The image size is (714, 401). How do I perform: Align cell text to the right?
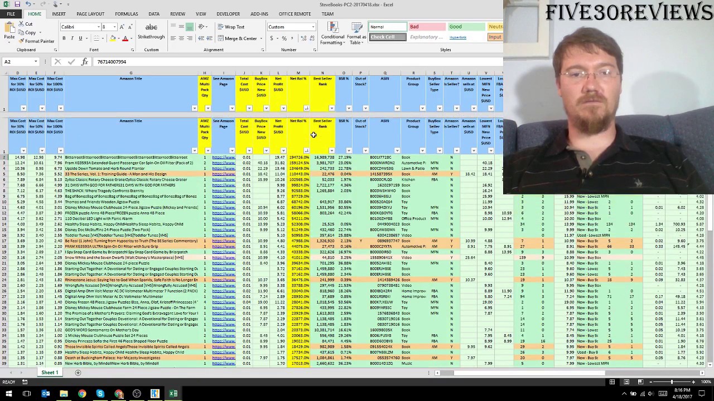pos(190,38)
